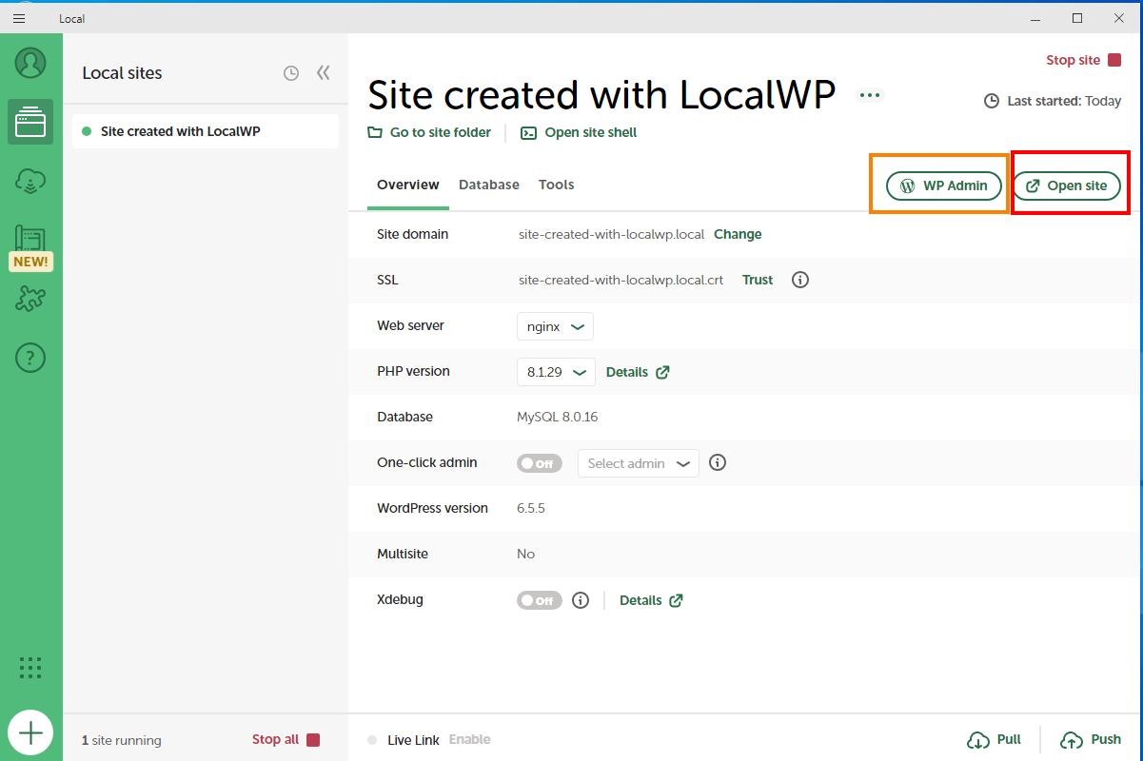1143x761 pixels.
Task: Open the account avatar icon in sidebar
Action: point(30,63)
